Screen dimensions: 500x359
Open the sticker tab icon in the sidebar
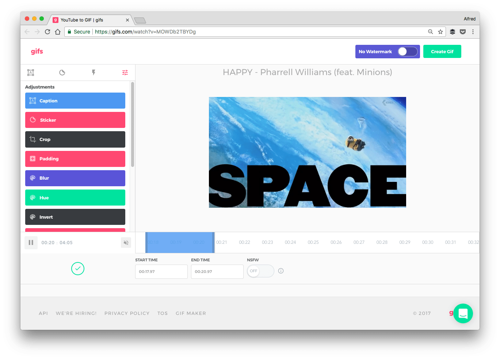62,73
